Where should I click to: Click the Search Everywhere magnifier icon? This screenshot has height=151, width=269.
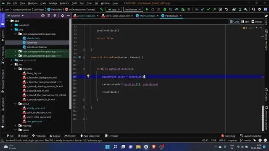pyautogui.click(x=253, y=9)
